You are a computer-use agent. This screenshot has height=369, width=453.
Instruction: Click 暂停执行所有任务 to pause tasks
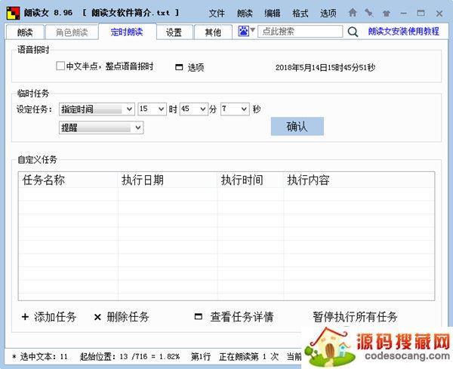coord(355,317)
